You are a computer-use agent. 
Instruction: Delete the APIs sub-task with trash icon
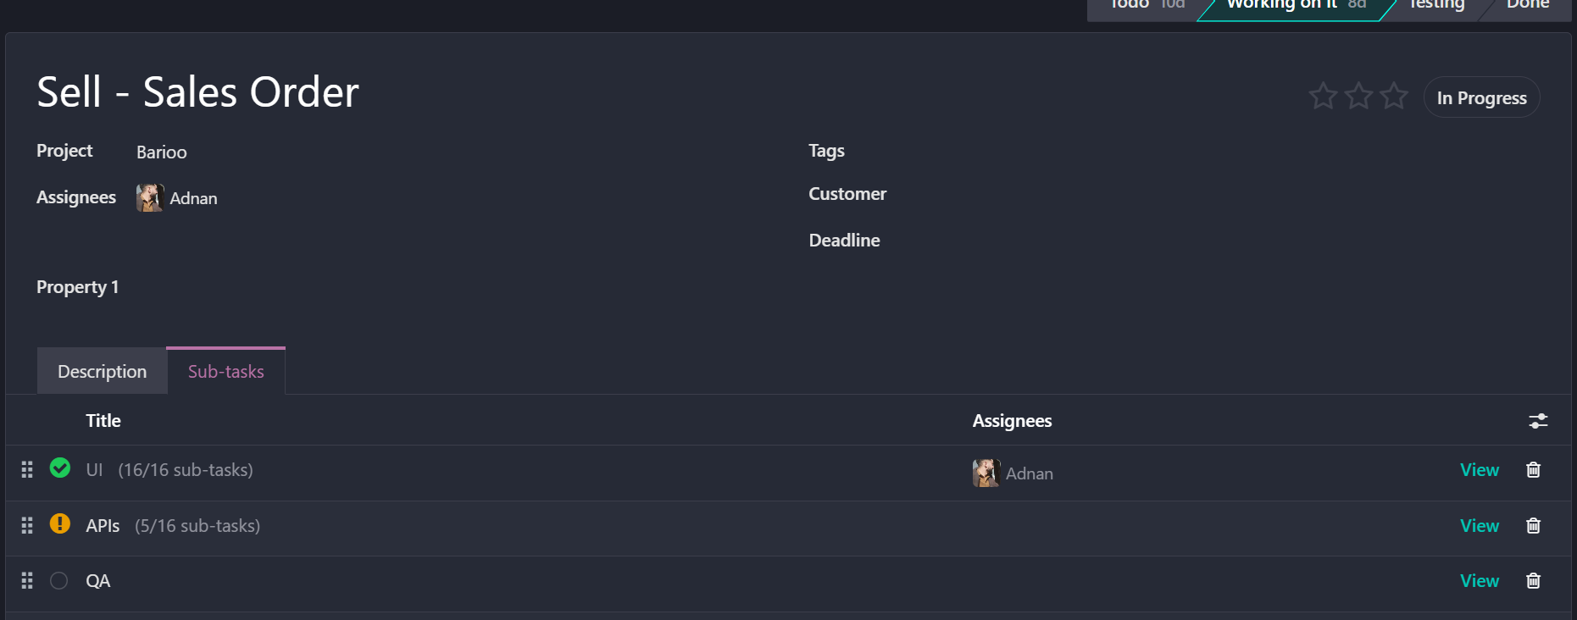[x=1533, y=526]
